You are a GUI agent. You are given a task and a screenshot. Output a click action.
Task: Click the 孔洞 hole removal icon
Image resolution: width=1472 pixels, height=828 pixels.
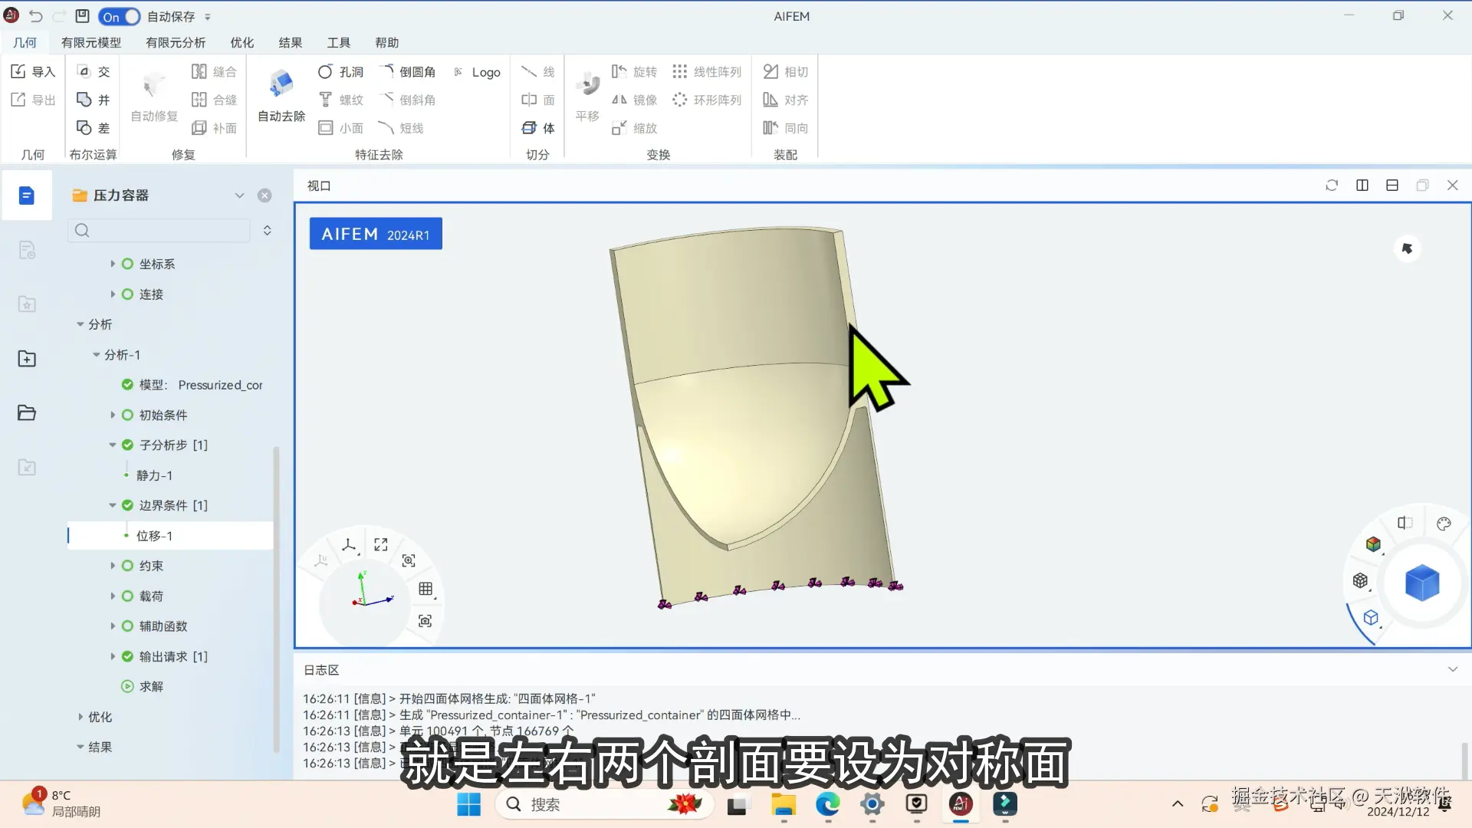pyautogui.click(x=326, y=72)
